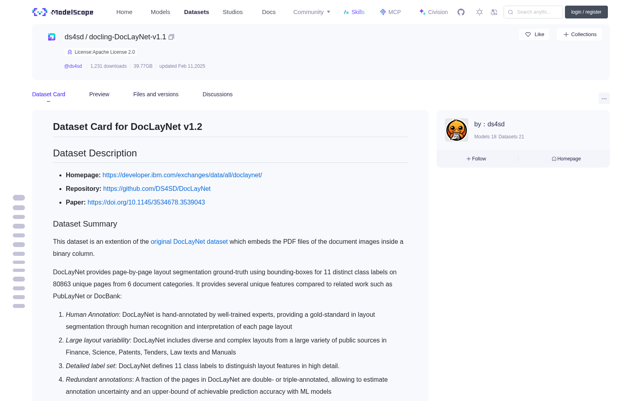Click the first outline marker in left sidebar

pyautogui.click(x=19, y=198)
